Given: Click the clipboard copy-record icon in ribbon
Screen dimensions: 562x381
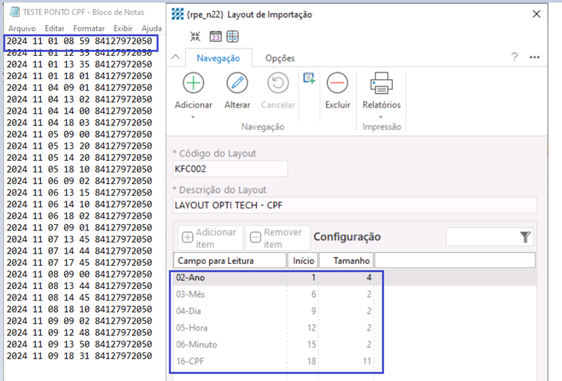Looking at the screenshot, I should coord(309,78).
